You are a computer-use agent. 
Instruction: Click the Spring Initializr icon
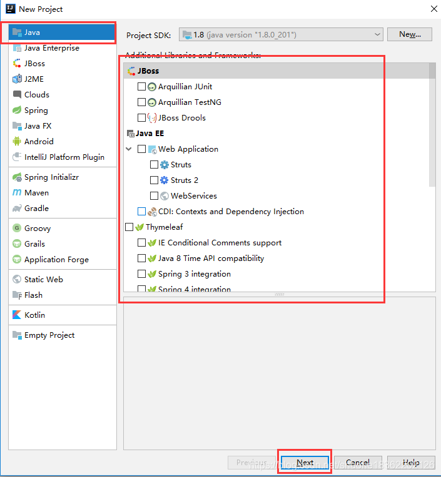tap(17, 177)
